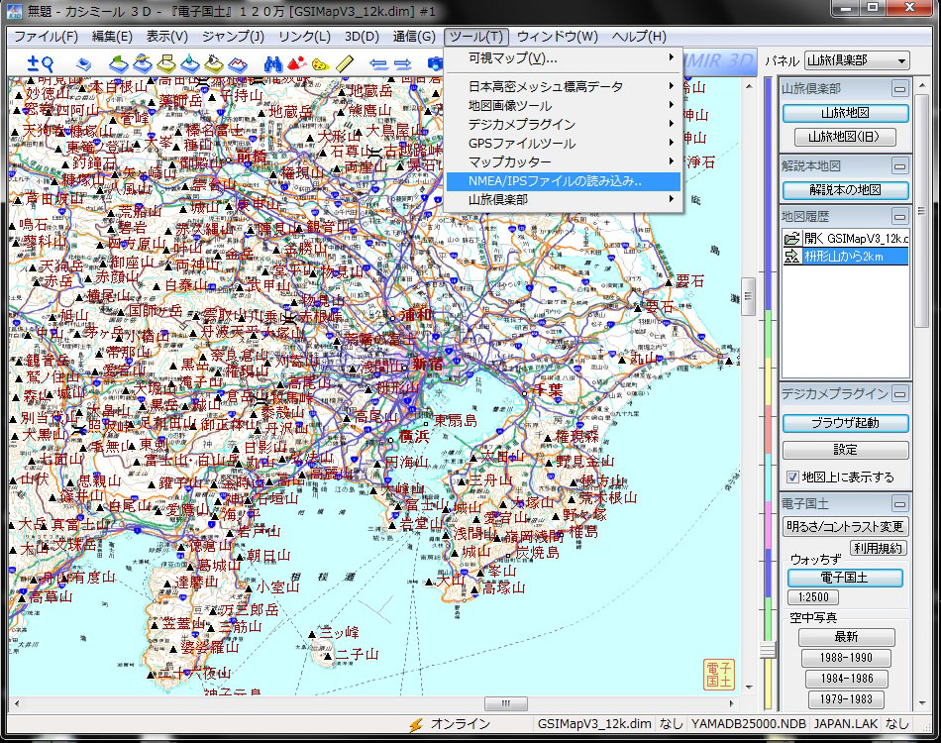Collapse the デジカメプラグイン panel section

(x=899, y=394)
